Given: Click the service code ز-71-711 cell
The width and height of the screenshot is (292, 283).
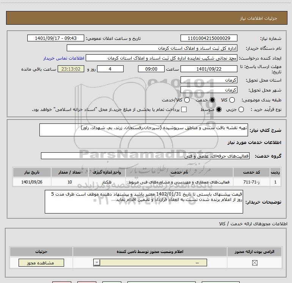Looking at the screenshot, I should coord(251,182).
